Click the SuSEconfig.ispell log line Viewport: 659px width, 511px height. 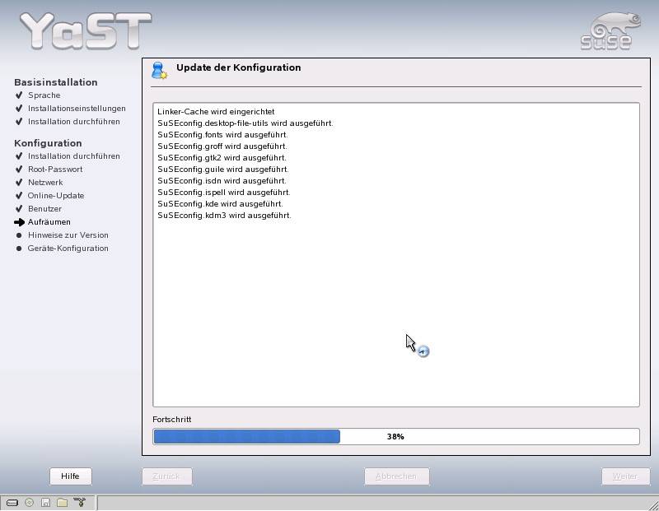pyautogui.click(x=224, y=193)
